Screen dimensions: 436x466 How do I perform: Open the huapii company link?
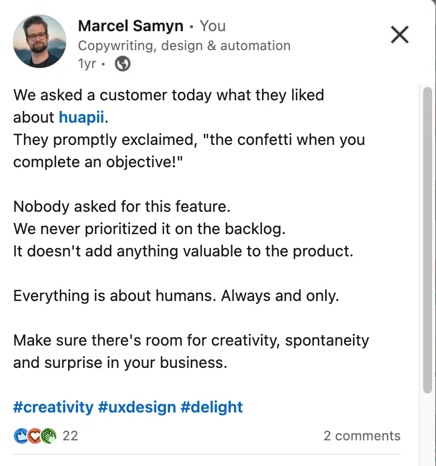point(81,117)
